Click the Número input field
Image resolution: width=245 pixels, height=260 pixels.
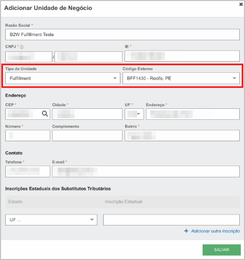tap(28, 135)
